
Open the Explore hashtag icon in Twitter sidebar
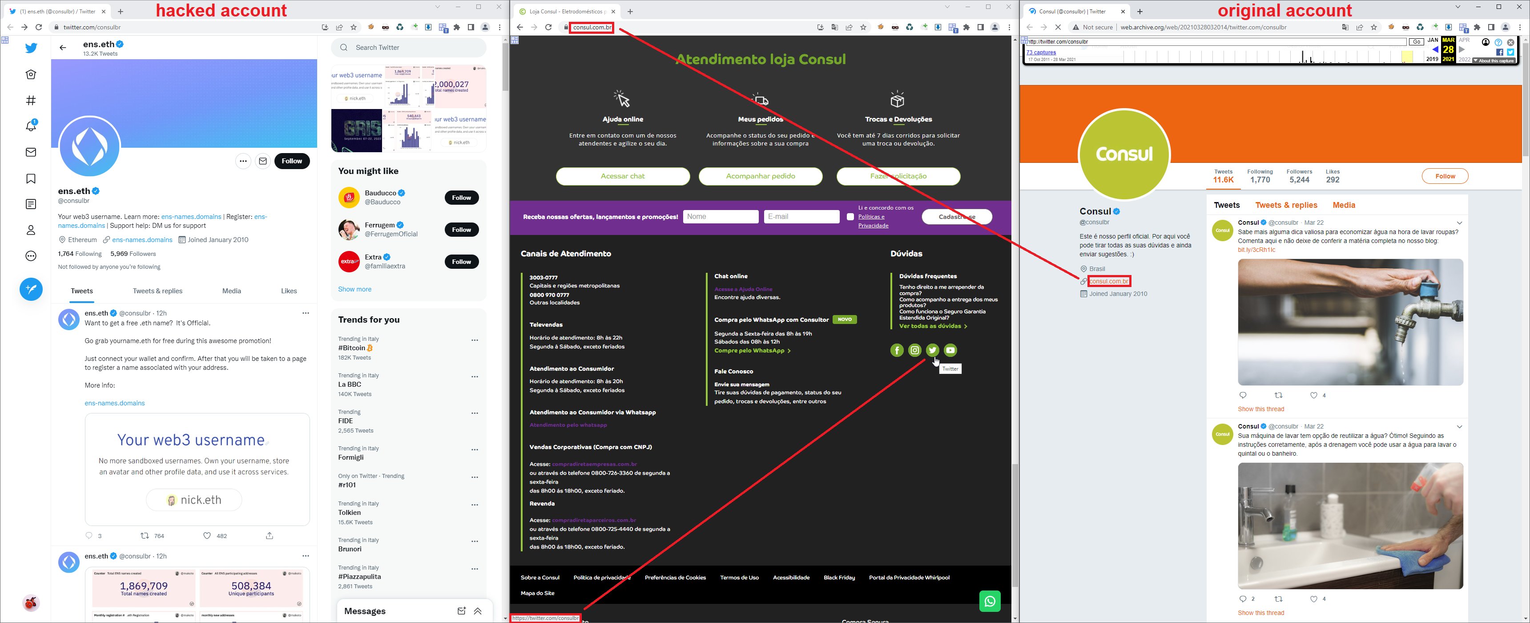pyautogui.click(x=31, y=101)
